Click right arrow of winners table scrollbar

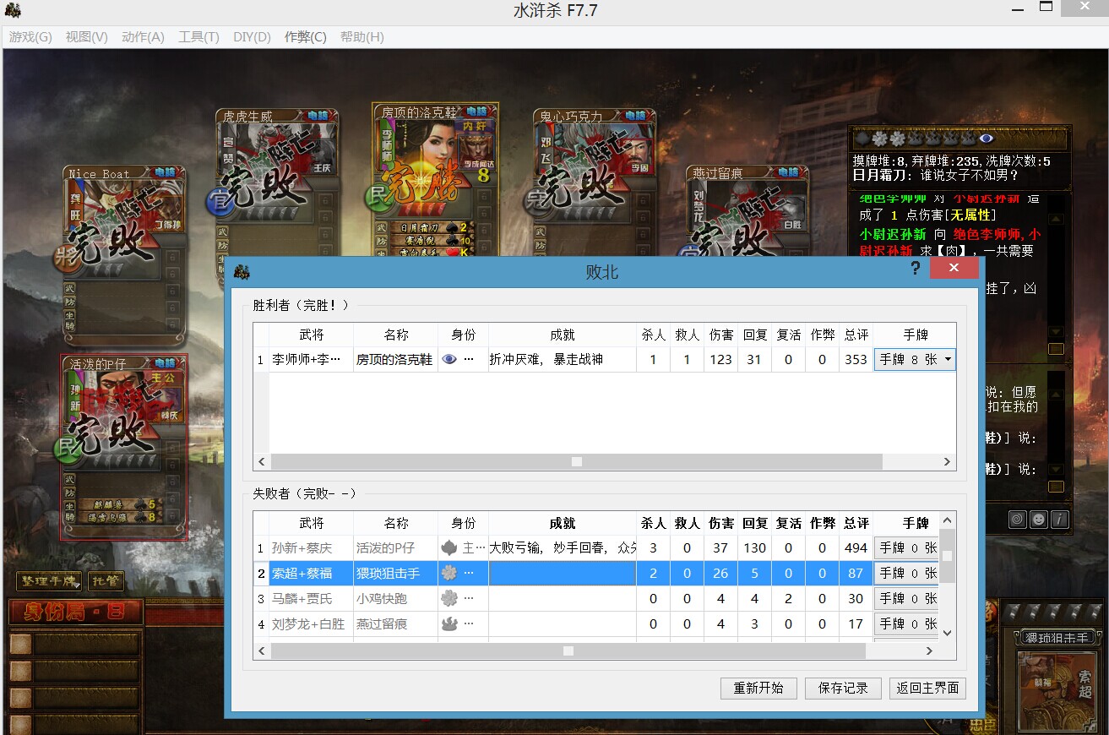(948, 461)
